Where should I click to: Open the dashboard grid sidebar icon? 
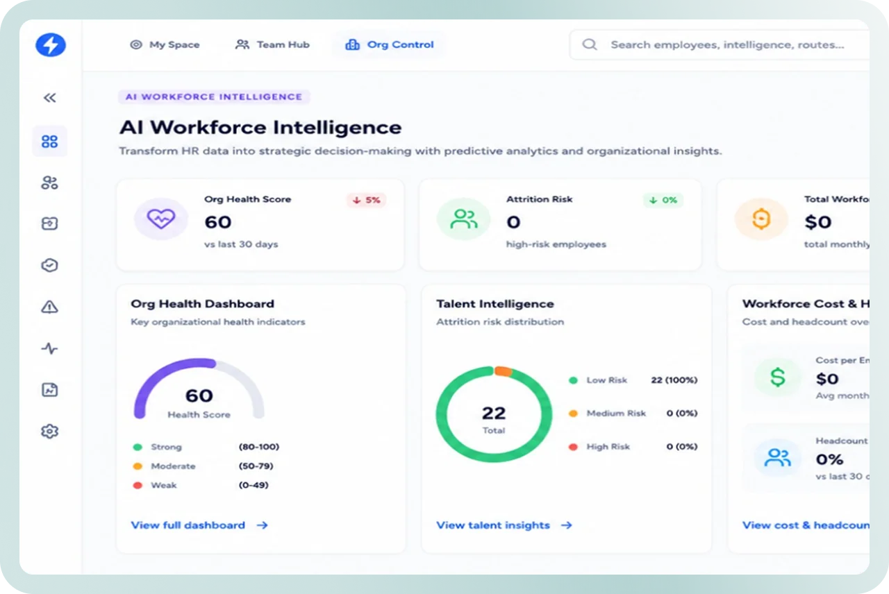point(49,142)
